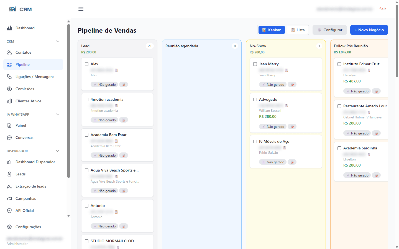Click edit note icon on Advogado card

pos(292,127)
